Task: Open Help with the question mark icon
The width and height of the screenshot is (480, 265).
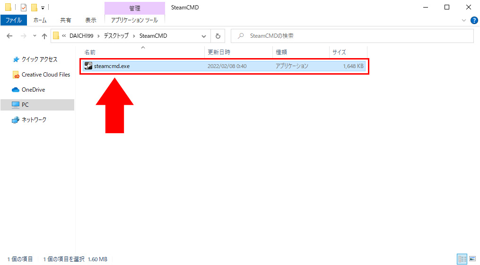Action: [474, 20]
